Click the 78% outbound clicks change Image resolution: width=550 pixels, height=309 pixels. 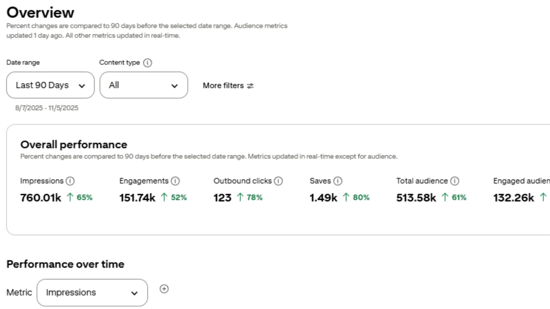[x=255, y=197]
